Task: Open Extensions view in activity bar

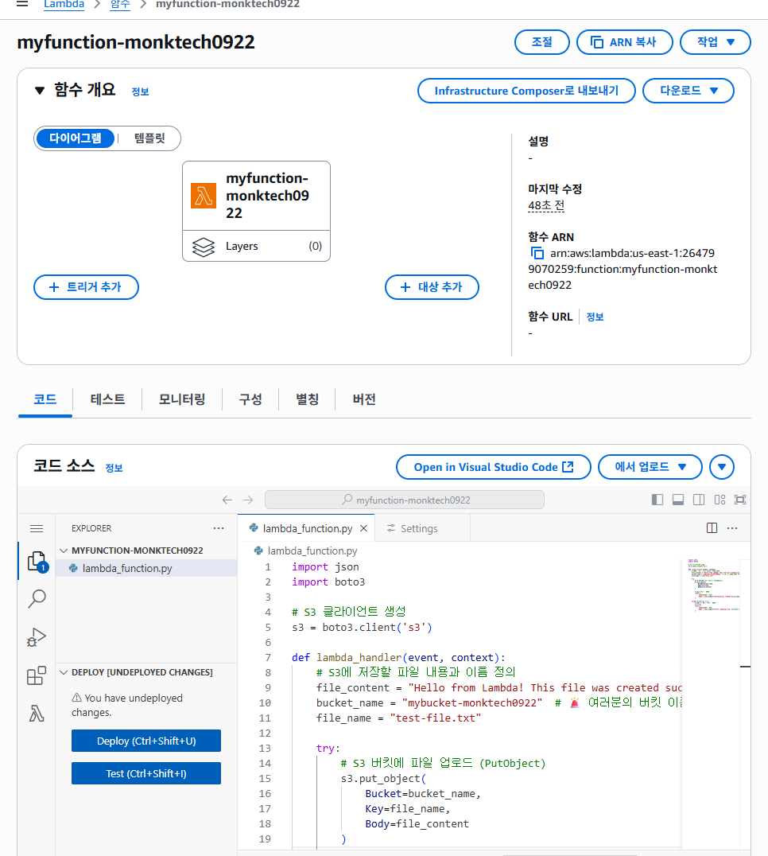Action: click(37, 675)
